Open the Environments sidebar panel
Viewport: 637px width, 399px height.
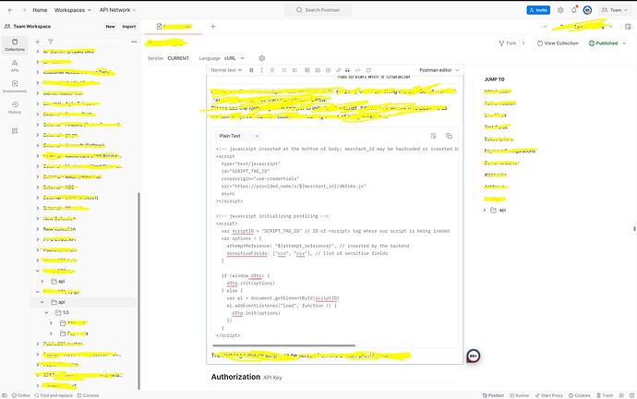pyautogui.click(x=15, y=87)
